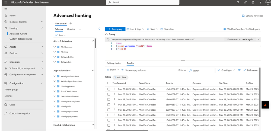
Task: Click the Cases briefcase icon
Action: click(6, 105)
